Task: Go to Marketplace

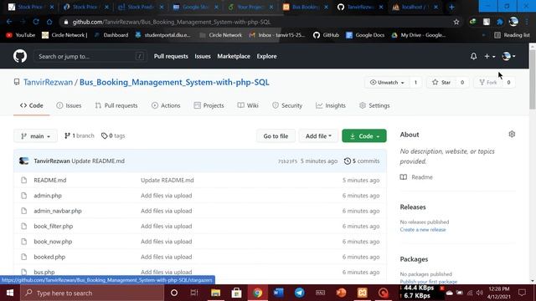Action: [x=234, y=56]
